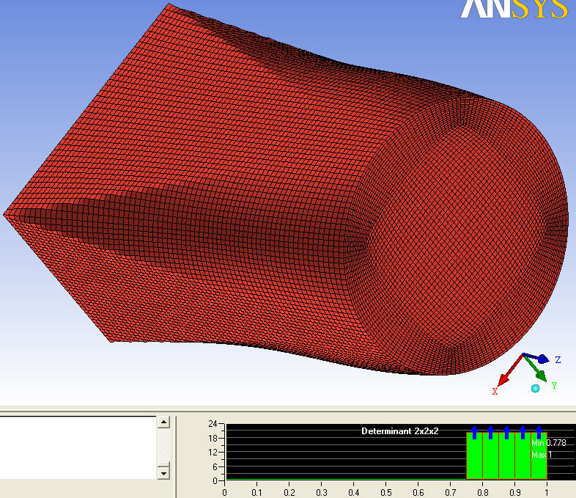The image size is (576, 498).
Task: Click the red X axis arrow of the triad
Action: tap(506, 377)
